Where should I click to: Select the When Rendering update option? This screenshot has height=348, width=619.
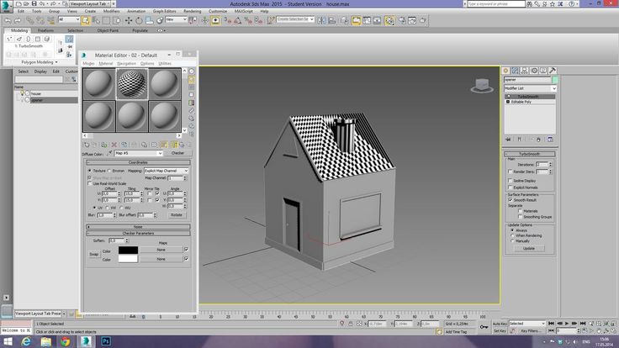[x=511, y=235]
